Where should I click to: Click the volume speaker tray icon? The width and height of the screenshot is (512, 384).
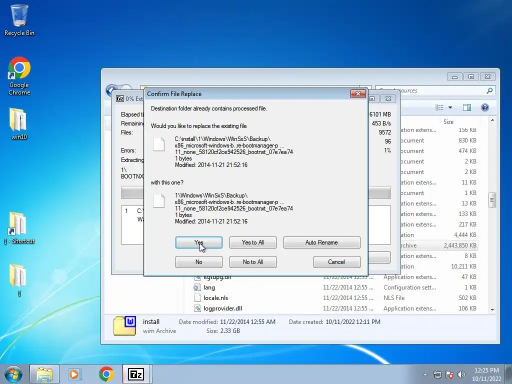coord(461,374)
